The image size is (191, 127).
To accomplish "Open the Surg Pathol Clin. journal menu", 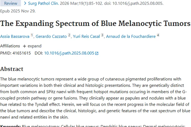I will tap(43, 3).
